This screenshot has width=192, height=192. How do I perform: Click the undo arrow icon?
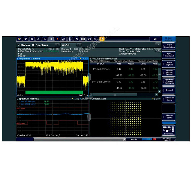tap(45, 39)
